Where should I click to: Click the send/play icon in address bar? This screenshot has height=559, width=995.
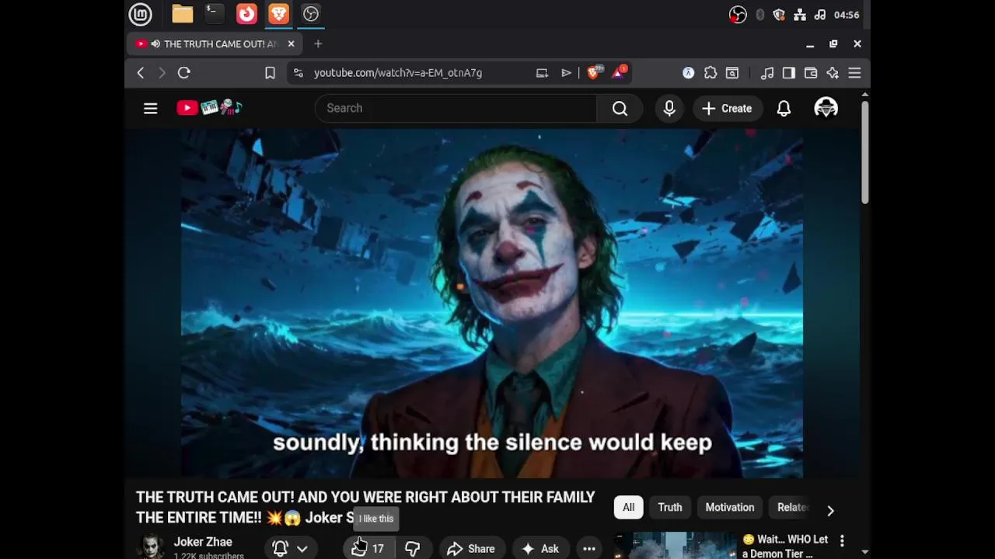[567, 73]
